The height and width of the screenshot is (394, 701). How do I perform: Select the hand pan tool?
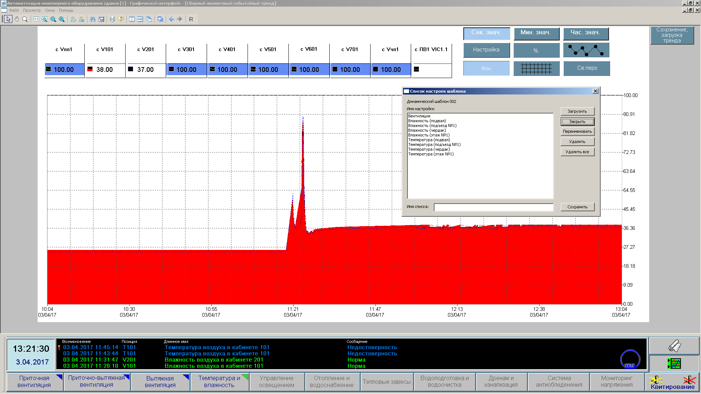16,19
